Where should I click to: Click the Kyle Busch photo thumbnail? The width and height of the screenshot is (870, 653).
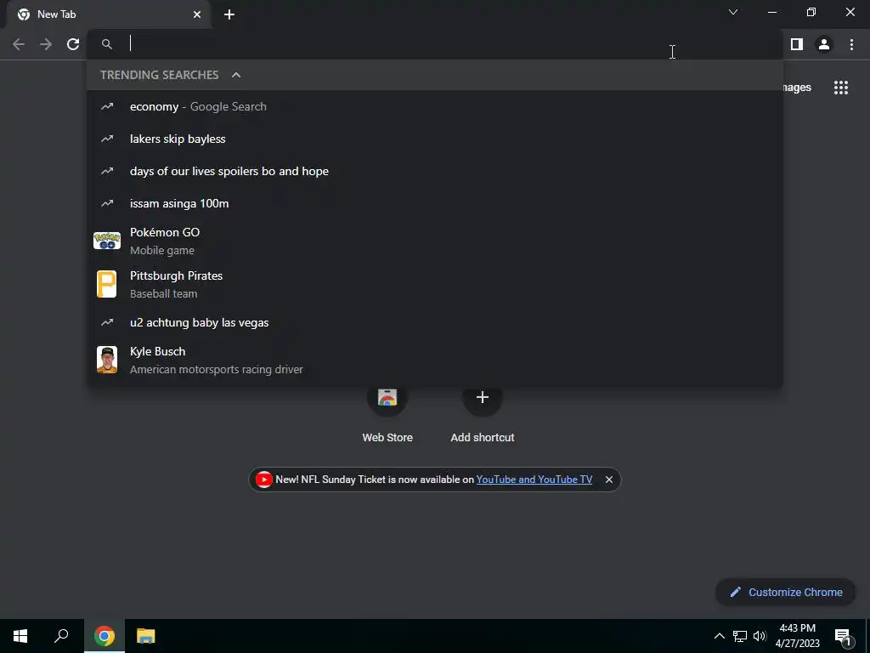point(106,360)
